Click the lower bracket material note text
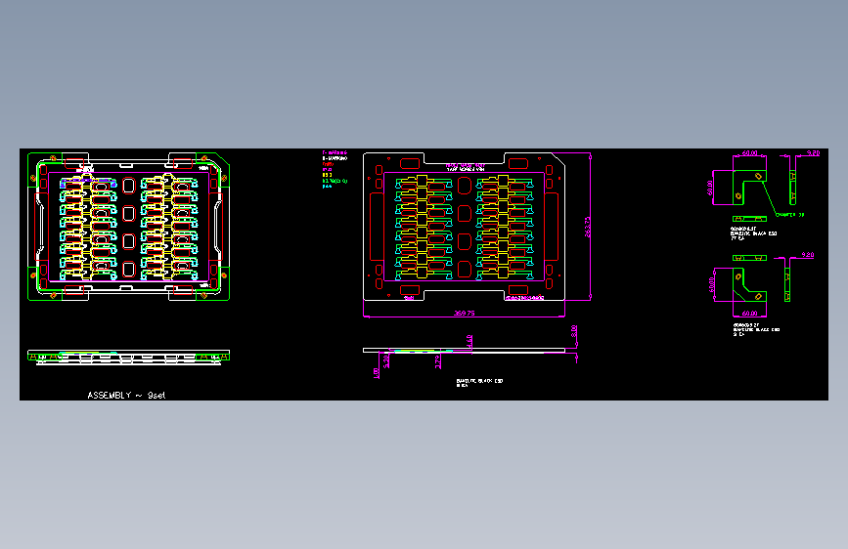The width and height of the screenshot is (848, 549). click(756, 329)
